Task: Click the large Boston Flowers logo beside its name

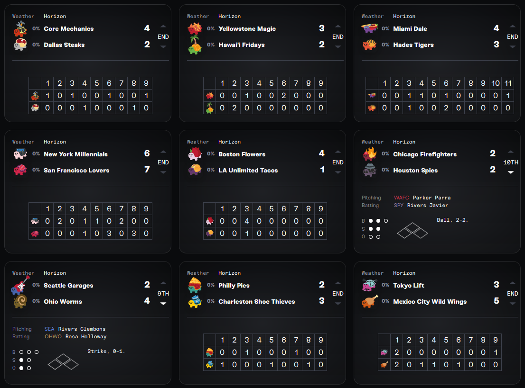Action: click(x=195, y=154)
